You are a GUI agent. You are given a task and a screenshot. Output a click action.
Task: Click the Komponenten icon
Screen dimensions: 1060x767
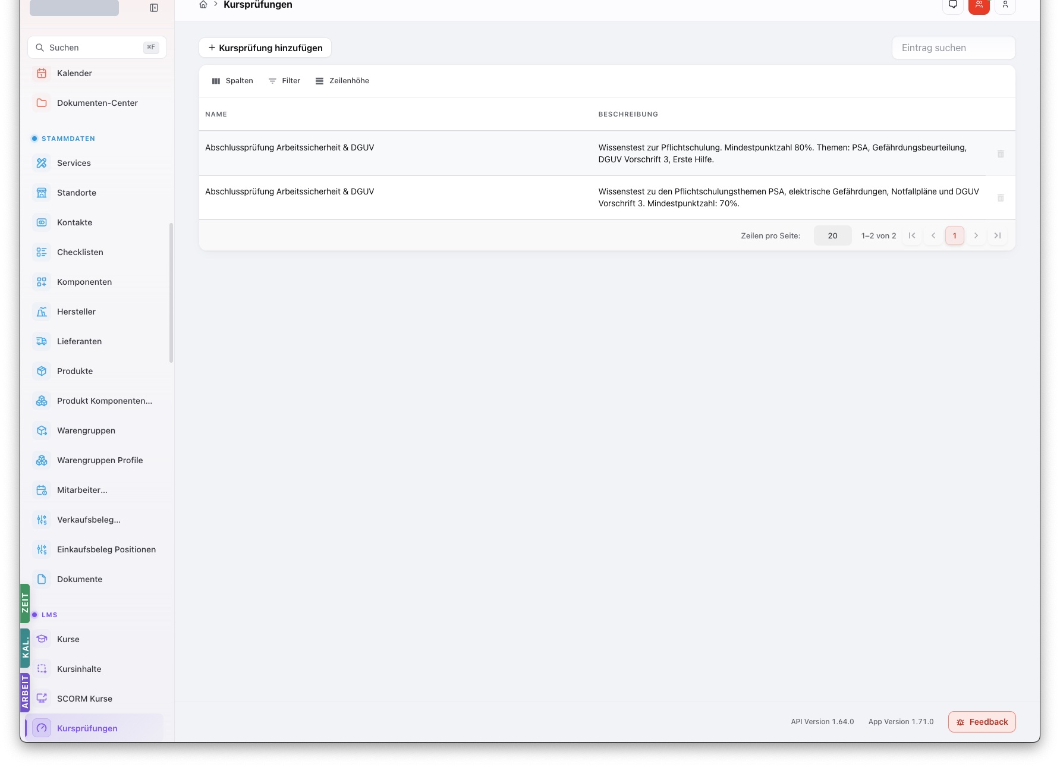click(x=42, y=282)
